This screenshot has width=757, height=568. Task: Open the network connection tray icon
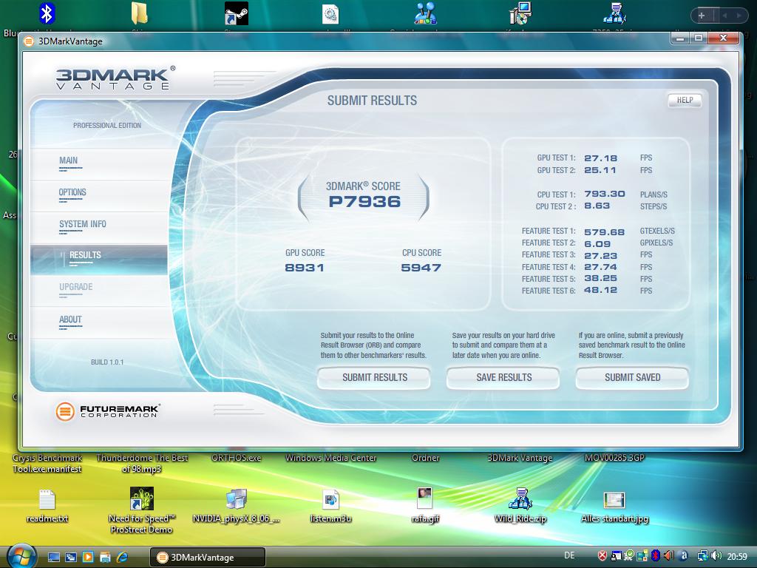(703, 556)
